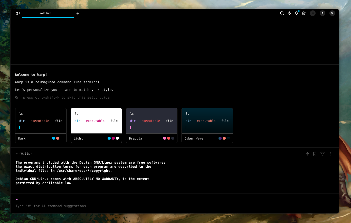Click "Let's personalize your space" line

(x=64, y=90)
